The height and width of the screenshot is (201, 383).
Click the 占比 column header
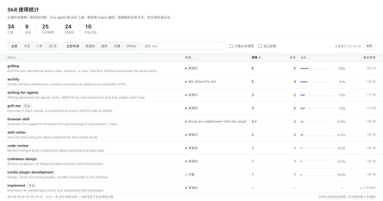[x=303, y=57]
